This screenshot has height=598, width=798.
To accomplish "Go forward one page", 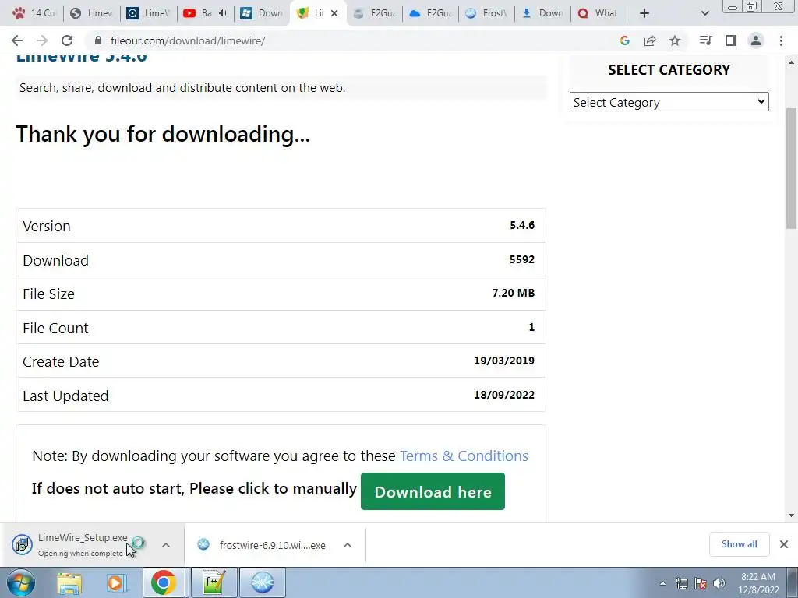I will [42, 40].
